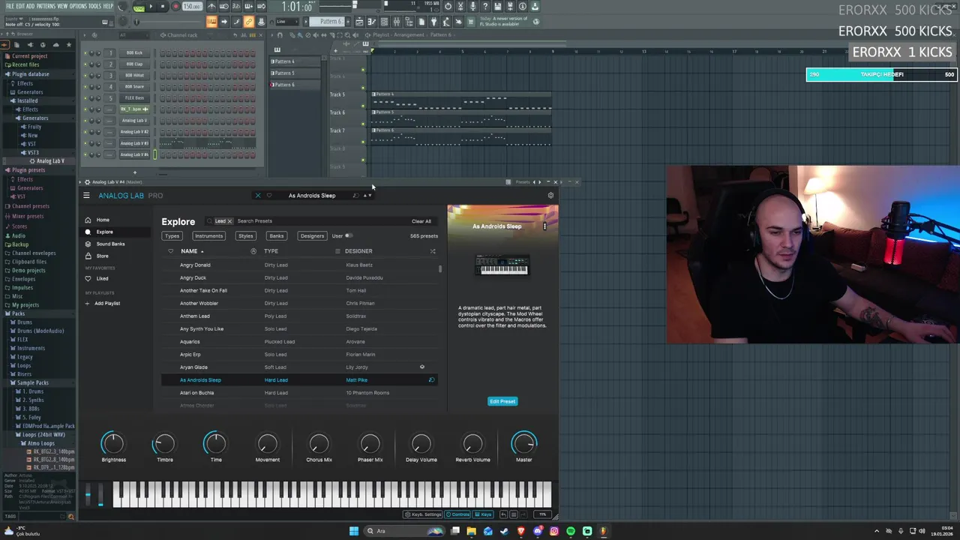960x540 pixels.
Task: Open the EDIT menu
Action: pyautogui.click(x=21, y=6)
